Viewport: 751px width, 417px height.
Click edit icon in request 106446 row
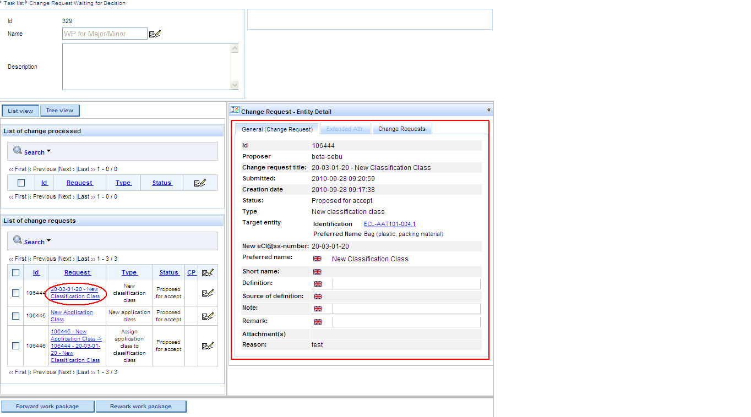point(208,345)
